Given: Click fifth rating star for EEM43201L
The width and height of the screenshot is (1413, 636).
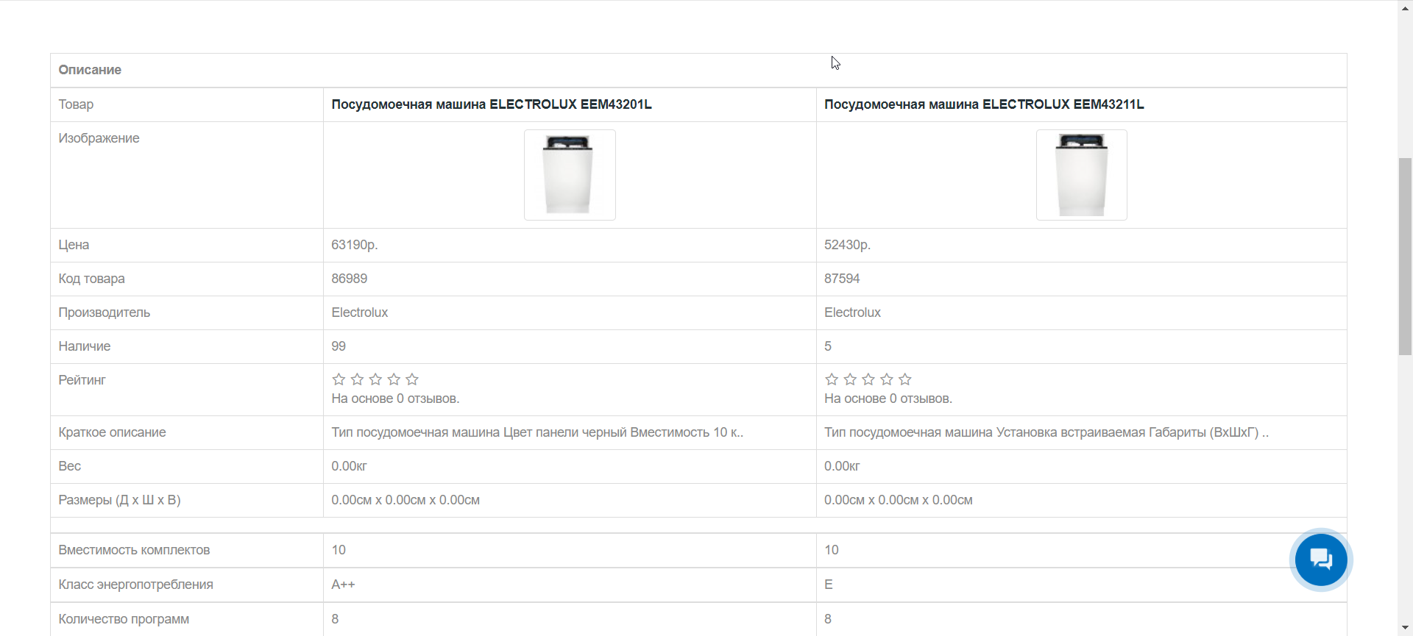Looking at the screenshot, I should click(x=412, y=379).
